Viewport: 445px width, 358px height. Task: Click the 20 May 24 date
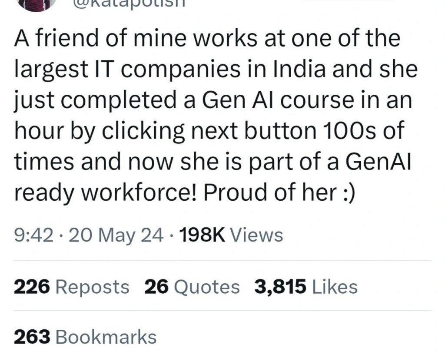(116, 235)
